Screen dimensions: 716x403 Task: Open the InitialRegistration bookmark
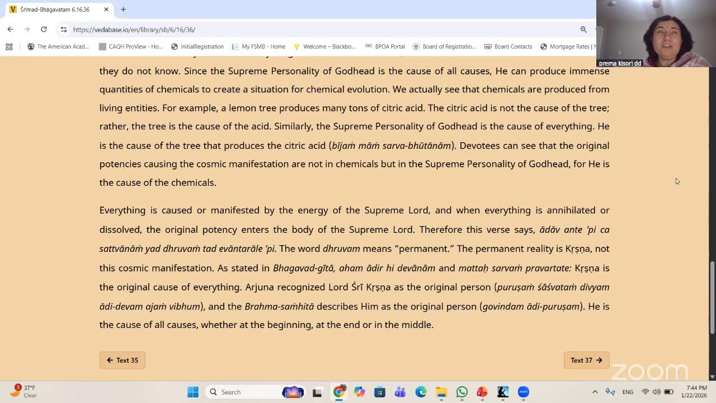(197, 46)
